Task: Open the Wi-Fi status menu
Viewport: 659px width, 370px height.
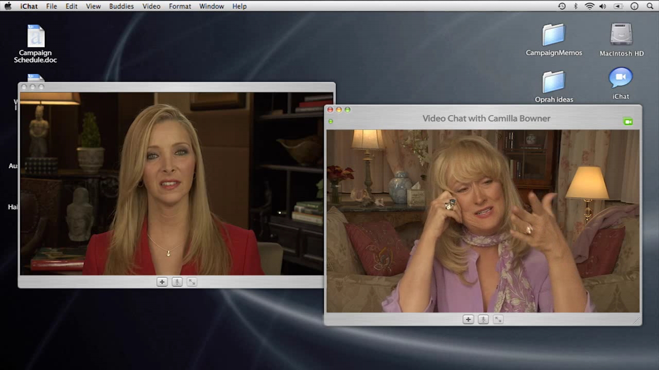Action: click(589, 6)
